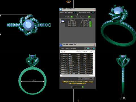
Task: Click the 17.50 dimension label on ring
Action: (x=33, y=80)
